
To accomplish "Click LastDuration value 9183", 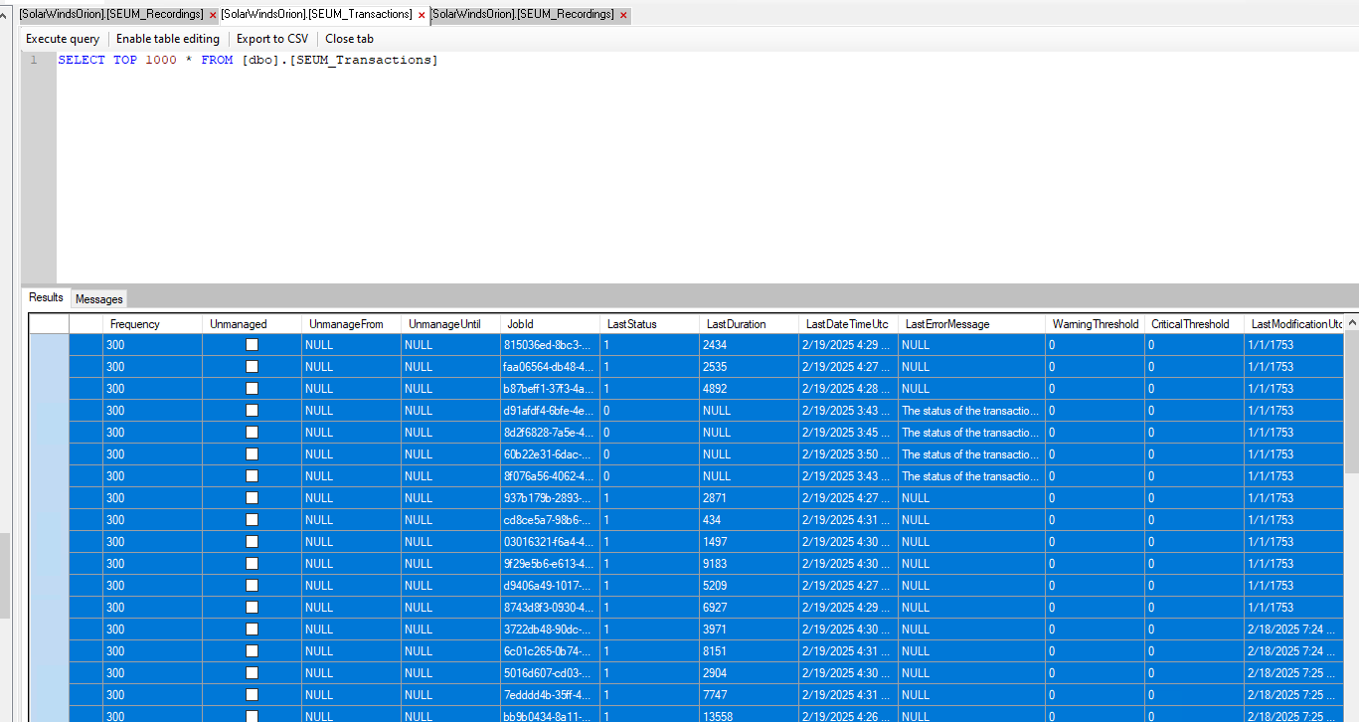I will point(749,564).
